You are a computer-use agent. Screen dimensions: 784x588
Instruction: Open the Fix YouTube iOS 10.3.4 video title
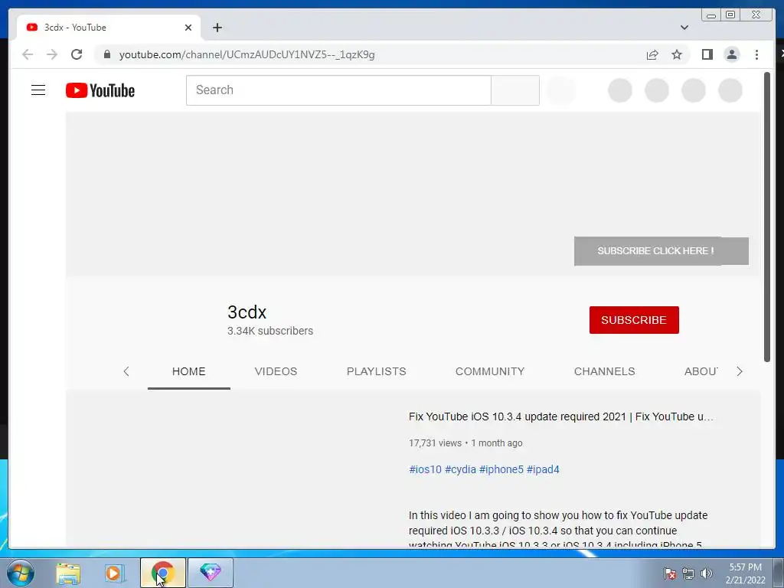click(x=561, y=416)
